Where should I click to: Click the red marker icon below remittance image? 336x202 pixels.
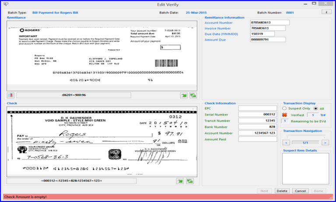[x=10, y=95]
